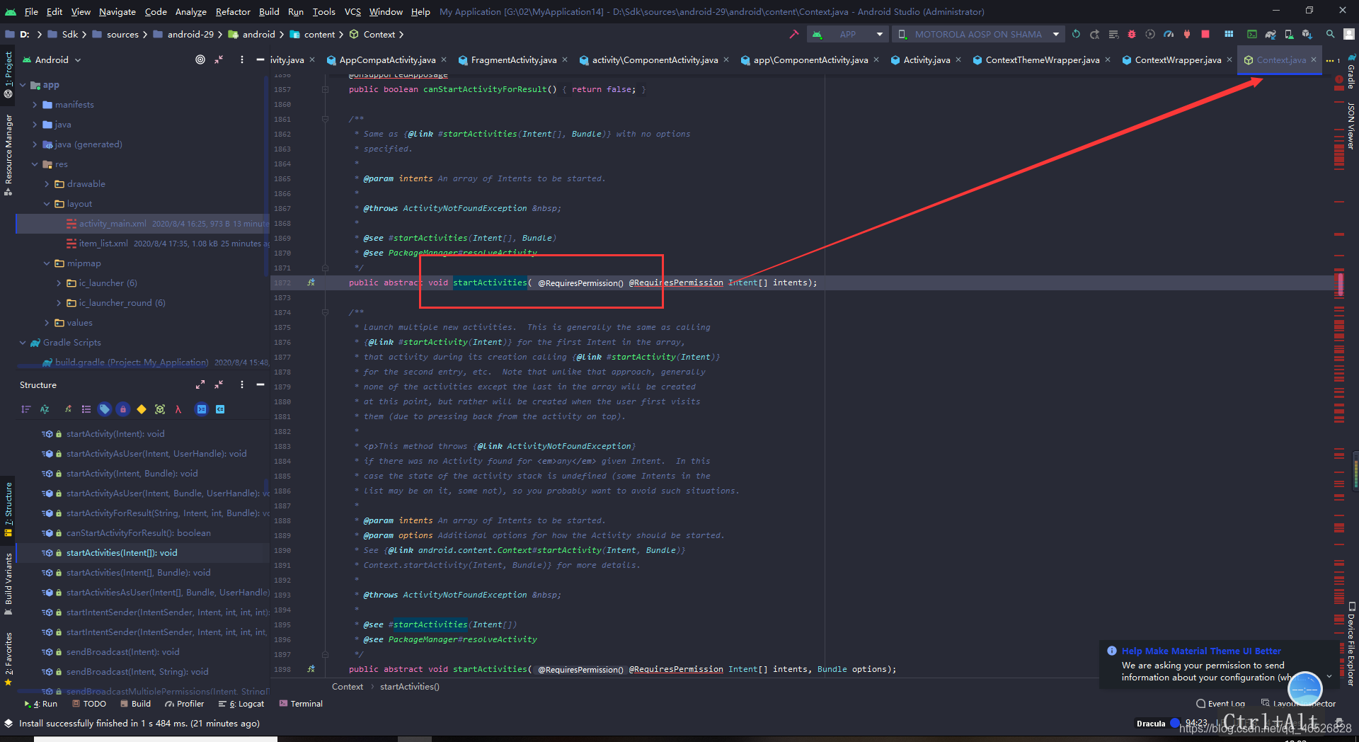Toggle Show Fields list icon in Structure
Image resolution: width=1359 pixels, height=742 pixels.
pyautogui.click(x=86, y=409)
